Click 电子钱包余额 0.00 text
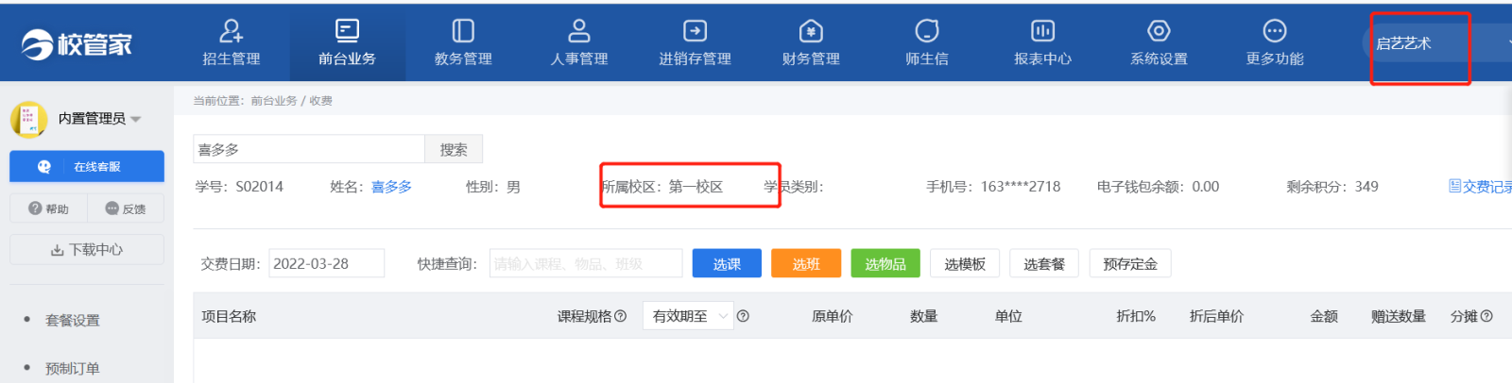The image size is (1512, 383). pyautogui.click(x=1158, y=187)
